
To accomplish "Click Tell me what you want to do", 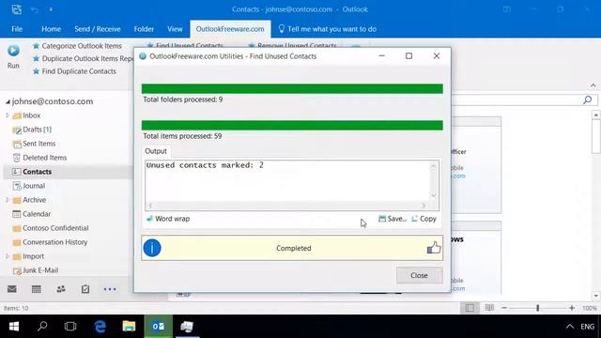I will pos(328,29).
